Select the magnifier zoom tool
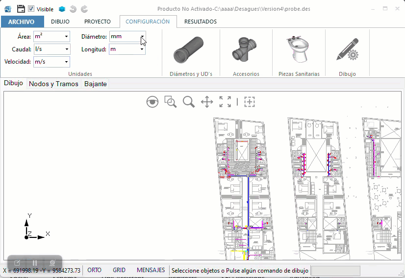The width and height of the screenshot is (405, 278). tap(189, 102)
